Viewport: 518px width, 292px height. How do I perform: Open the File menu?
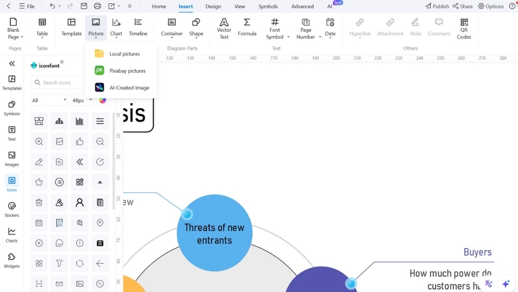[27, 6]
